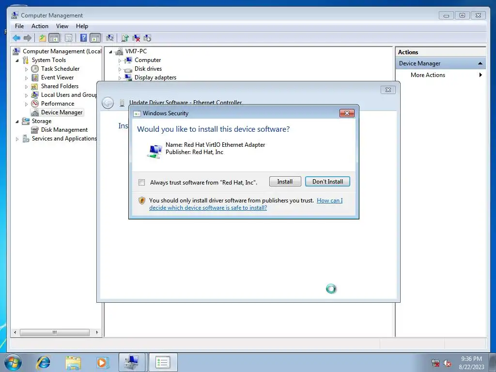This screenshot has height=372, width=496.
Task: Click the Red Hat network adapter icon
Action: pyautogui.click(x=155, y=151)
